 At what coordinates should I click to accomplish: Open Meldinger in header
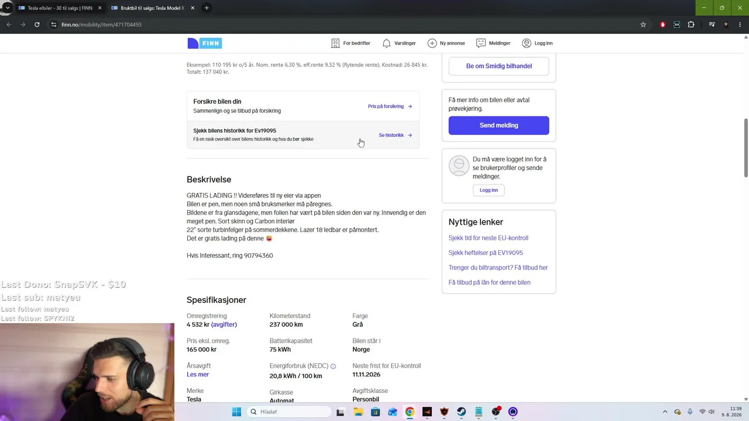pyautogui.click(x=493, y=43)
